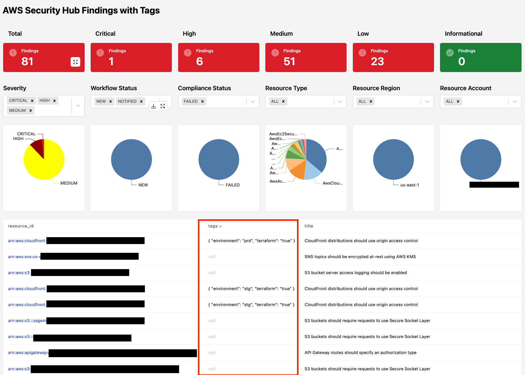Click the alert icon on Medium card
The height and width of the screenshot is (375, 525).
(275, 53)
